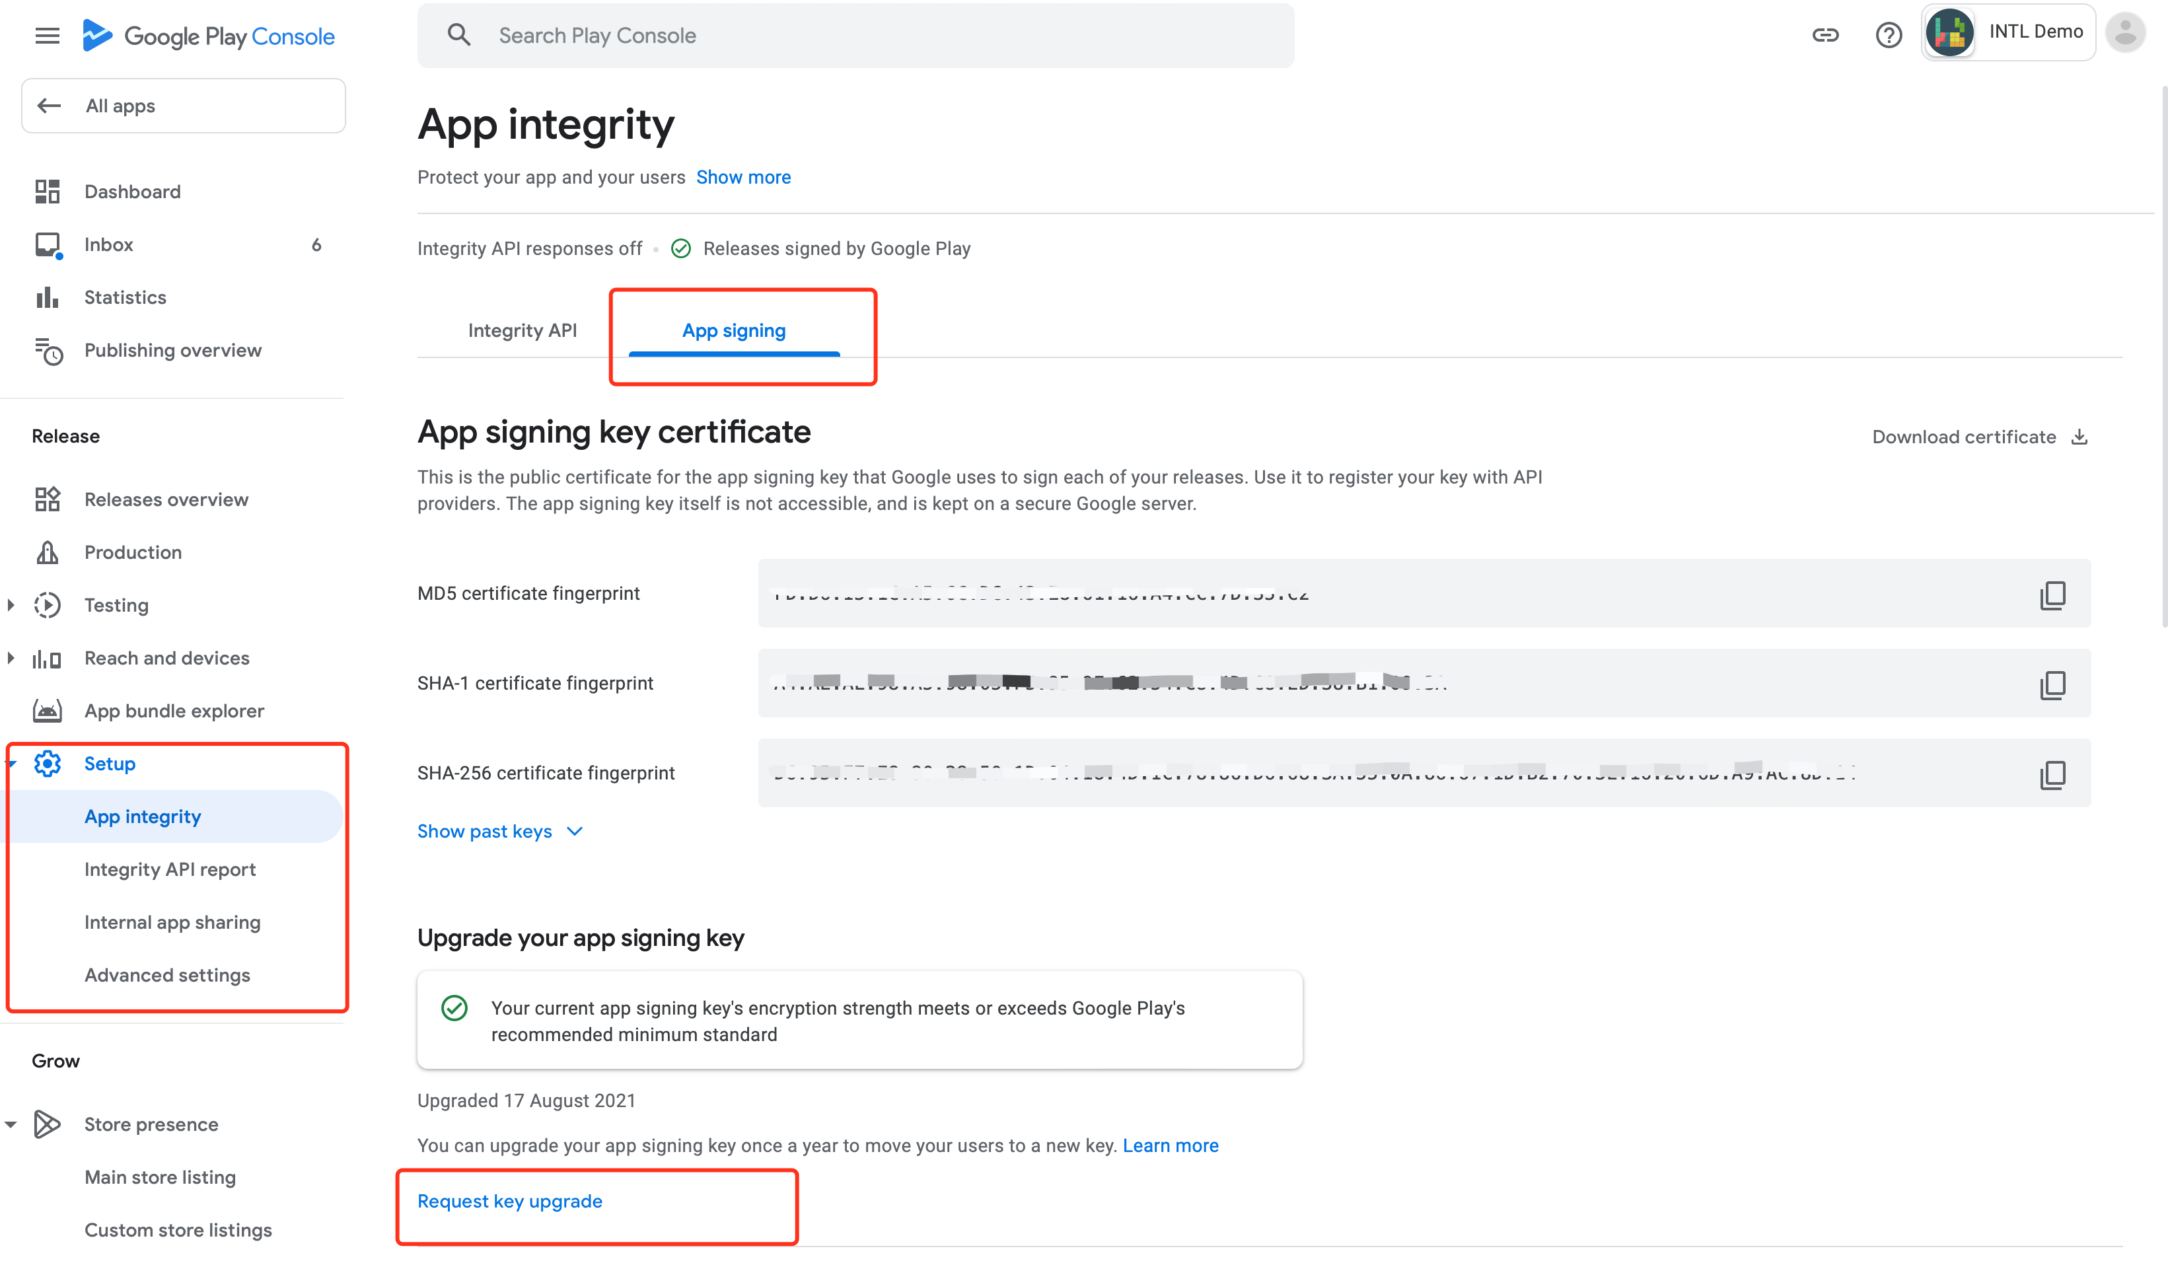Copy the MD5 certificate fingerprint
2168x1263 pixels.
(x=2054, y=594)
